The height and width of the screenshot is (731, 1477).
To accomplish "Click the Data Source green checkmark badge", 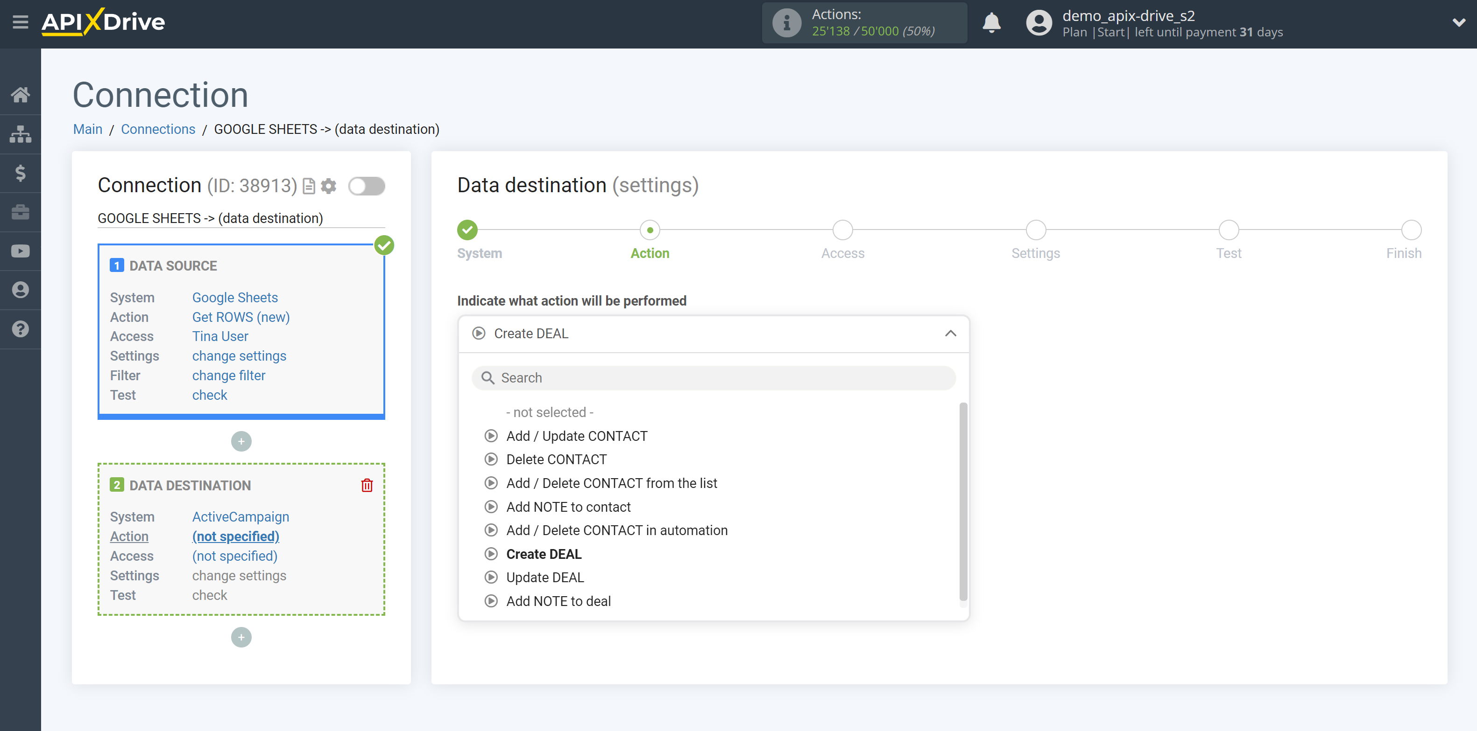I will (384, 245).
